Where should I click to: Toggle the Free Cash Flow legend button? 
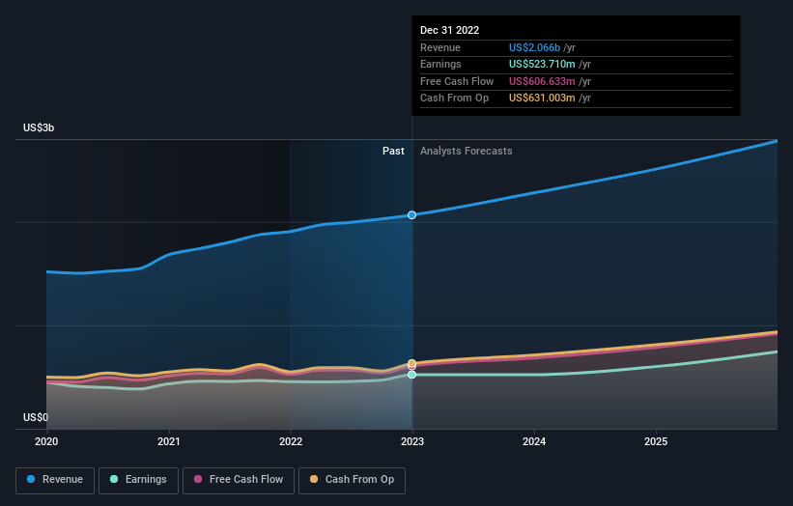pos(239,480)
